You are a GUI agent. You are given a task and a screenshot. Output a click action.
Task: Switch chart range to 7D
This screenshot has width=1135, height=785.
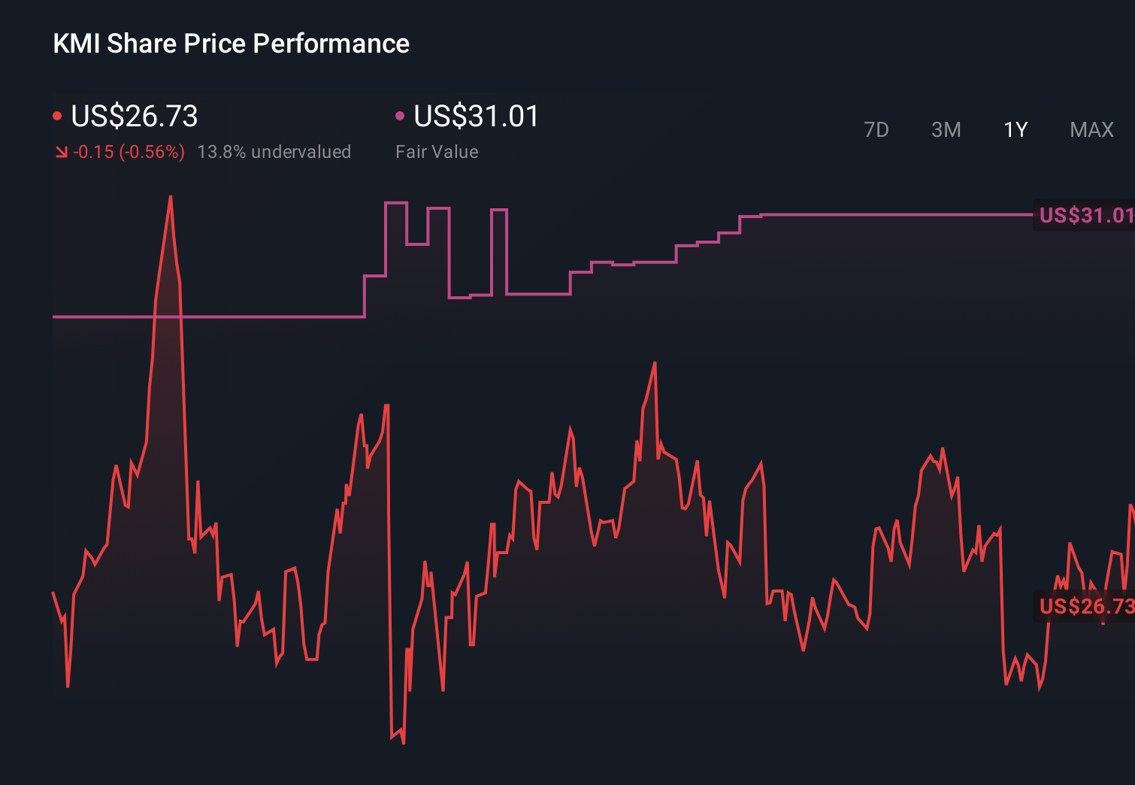click(x=876, y=130)
